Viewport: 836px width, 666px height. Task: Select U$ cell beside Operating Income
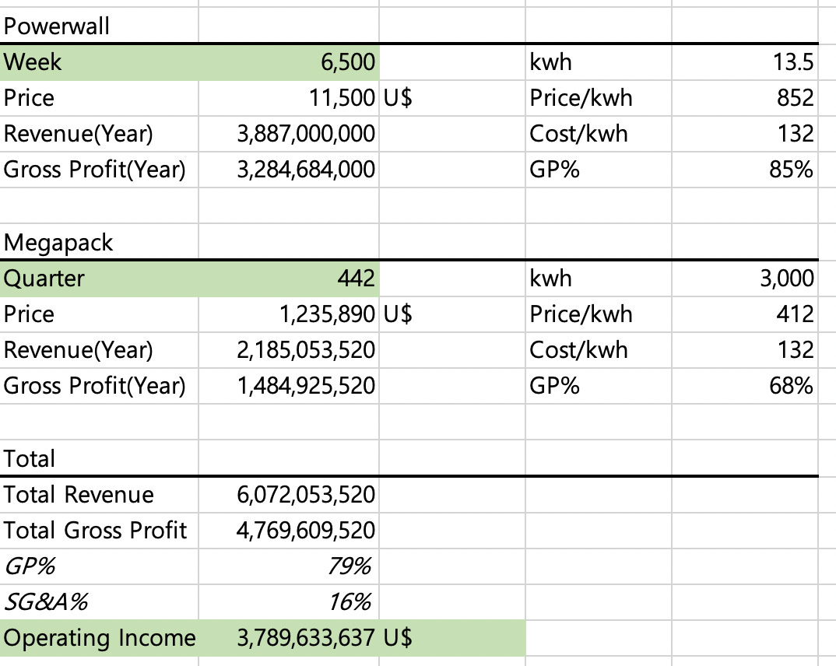pyautogui.click(x=452, y=638)
